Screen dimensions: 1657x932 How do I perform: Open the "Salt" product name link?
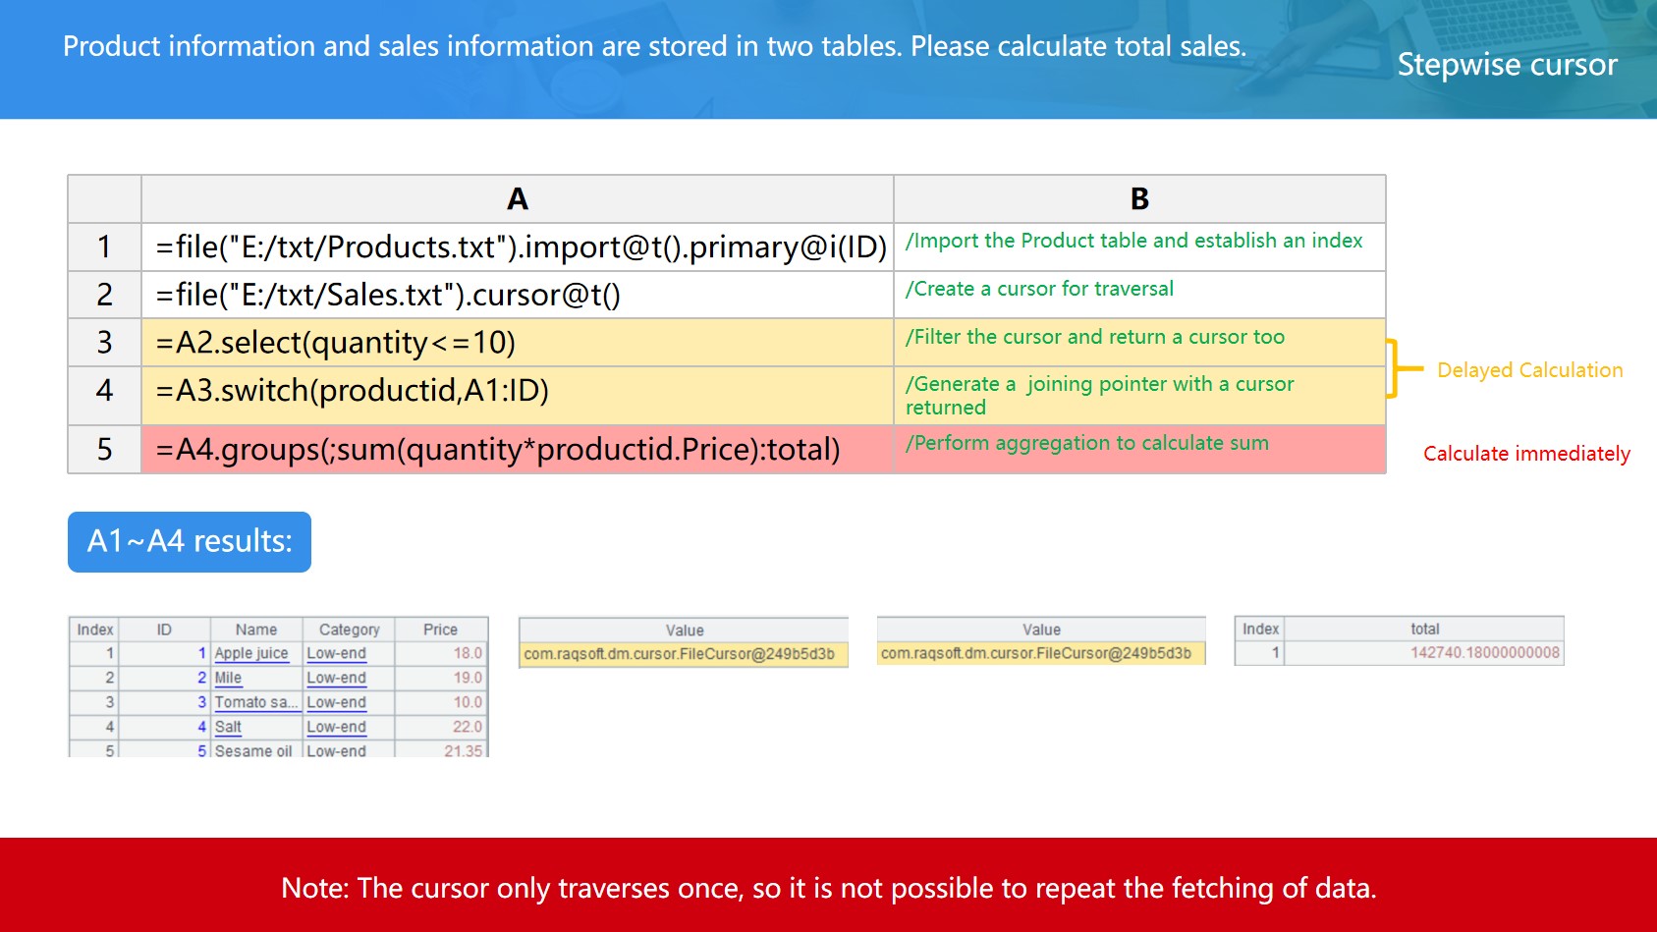coord(228,728)
